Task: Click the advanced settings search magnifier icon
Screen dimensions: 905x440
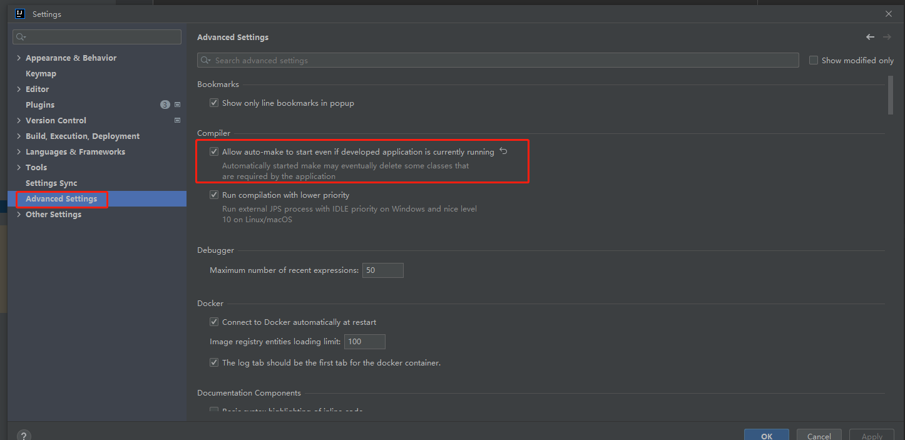Action: [x=206, y=61]
